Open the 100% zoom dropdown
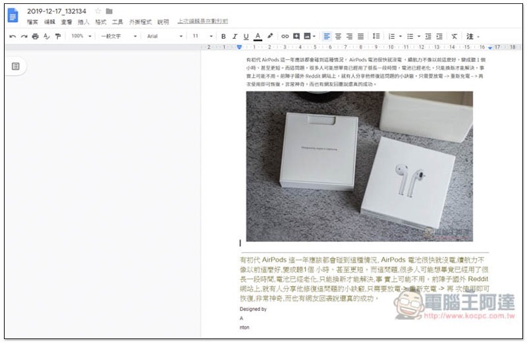Image resolution: width=527 pixels, height=343 pixels. (x=81, y=36)
